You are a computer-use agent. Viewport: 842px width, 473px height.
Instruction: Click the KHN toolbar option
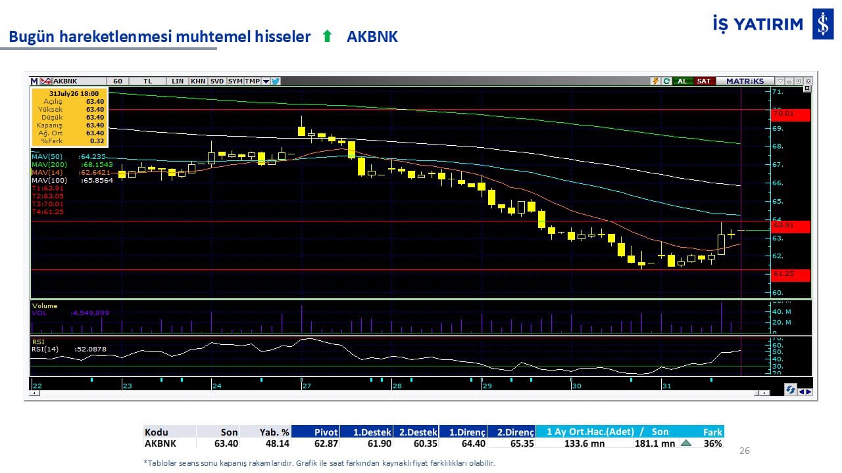198,81
